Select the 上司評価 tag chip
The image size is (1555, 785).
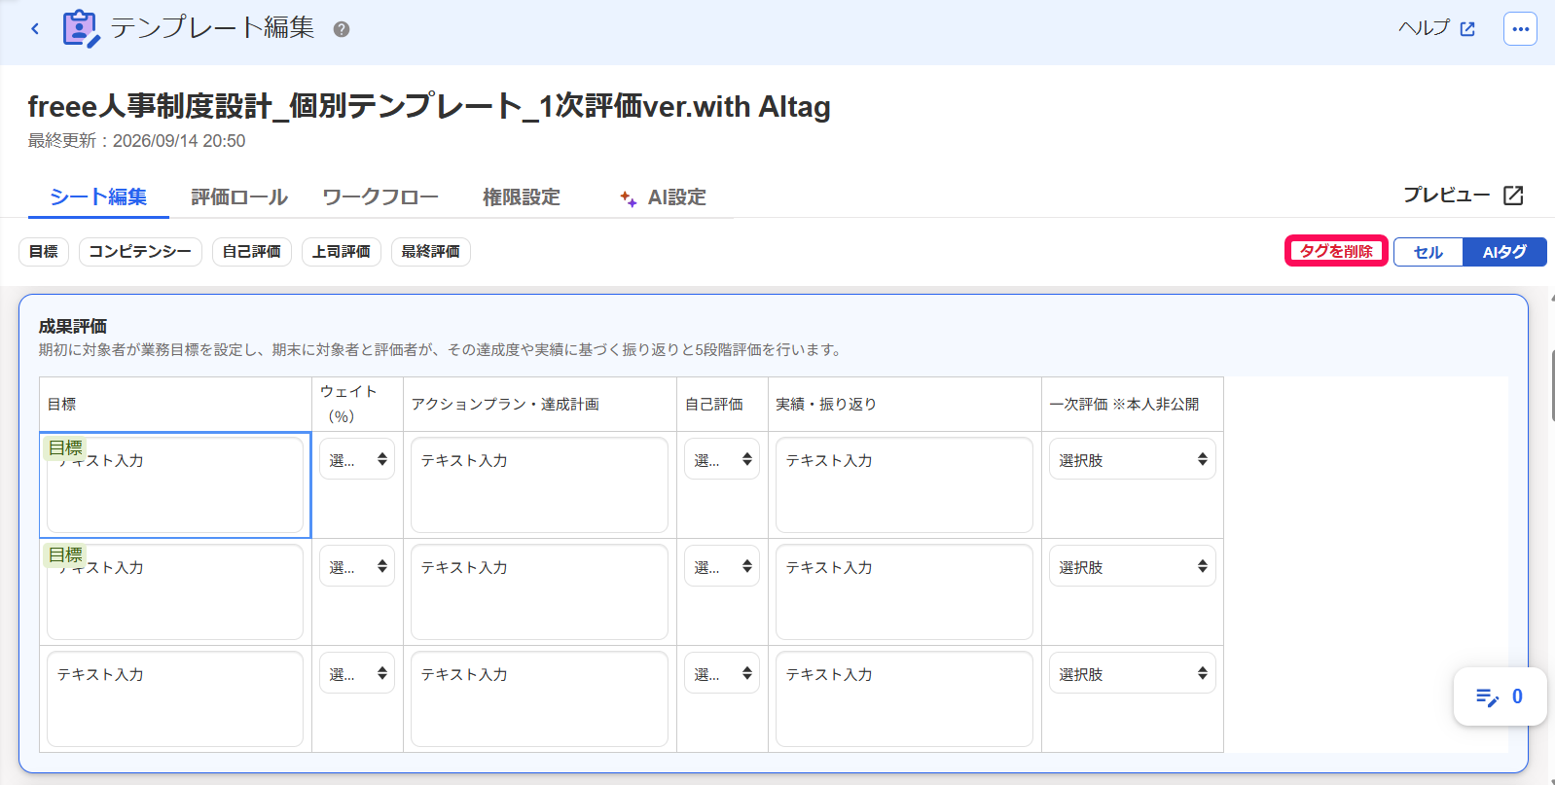342,252
